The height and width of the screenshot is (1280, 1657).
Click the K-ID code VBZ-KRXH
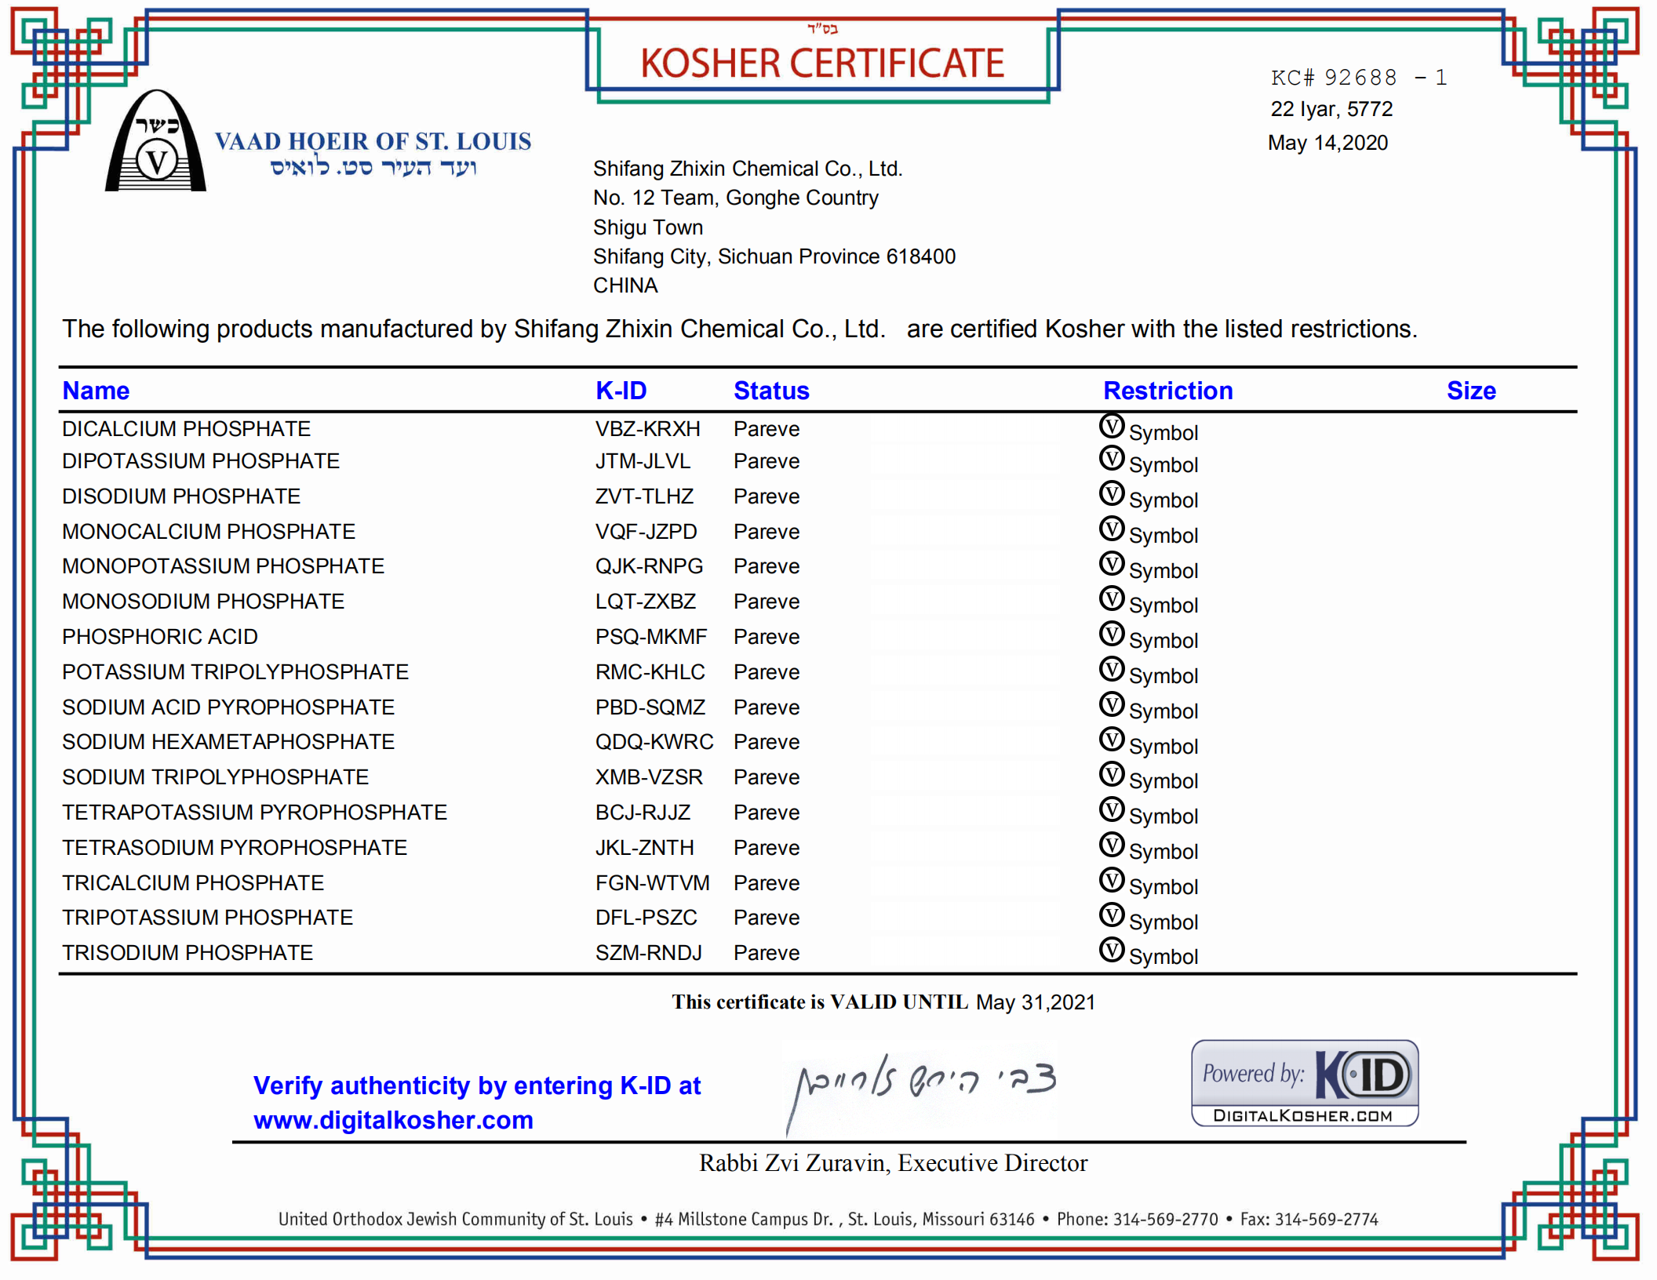tap(647, 429)
